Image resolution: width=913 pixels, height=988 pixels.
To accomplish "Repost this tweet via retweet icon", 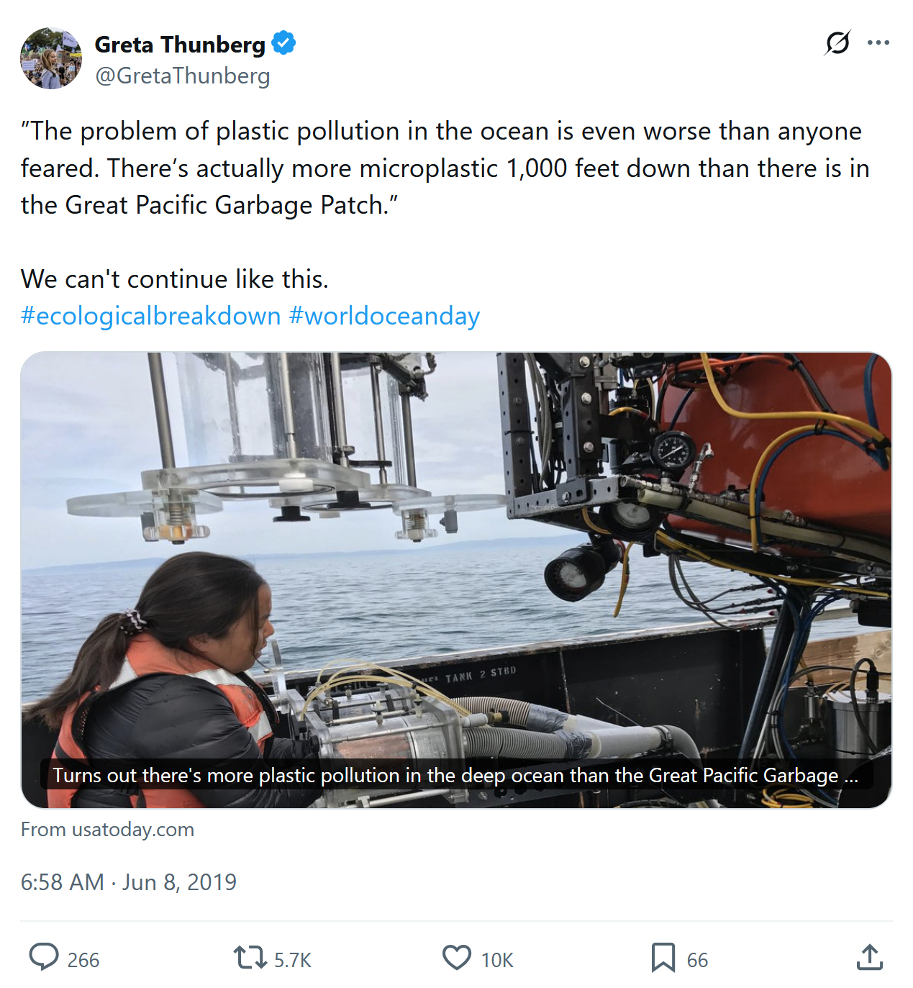I will 250,958.
